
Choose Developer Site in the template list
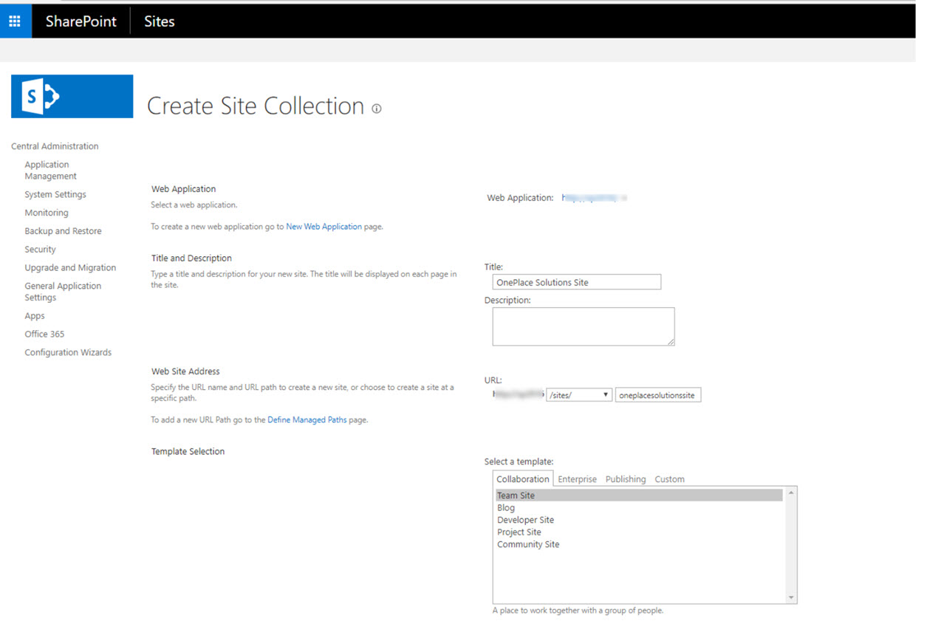(525, 520)
